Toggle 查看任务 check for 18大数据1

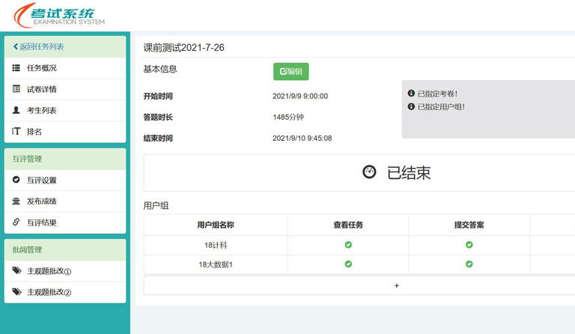click(348, 264)
